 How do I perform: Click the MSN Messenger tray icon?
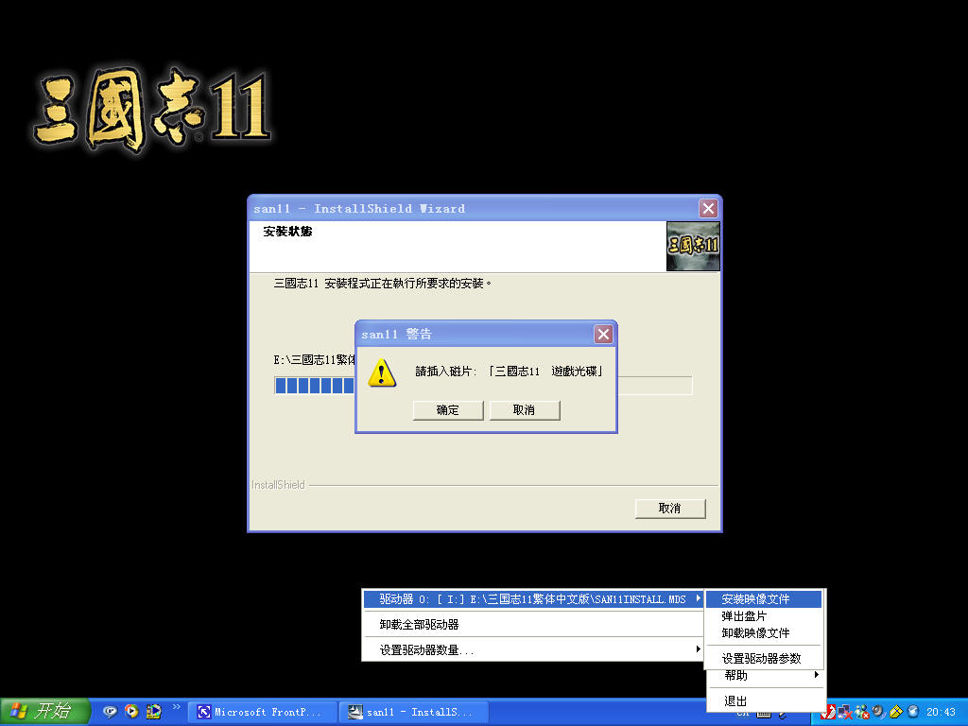click(860, 712)
